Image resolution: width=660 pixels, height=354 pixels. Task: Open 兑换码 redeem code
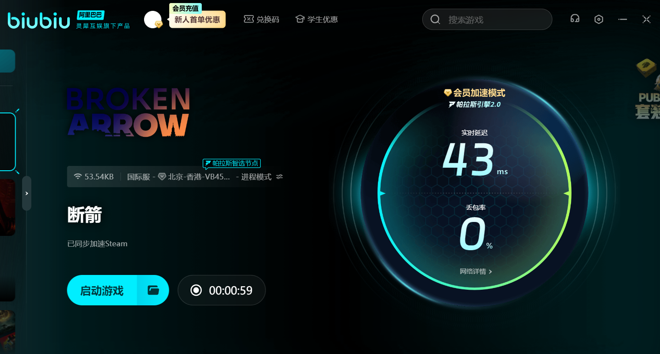pyautogui.click(x=262, y=20)
